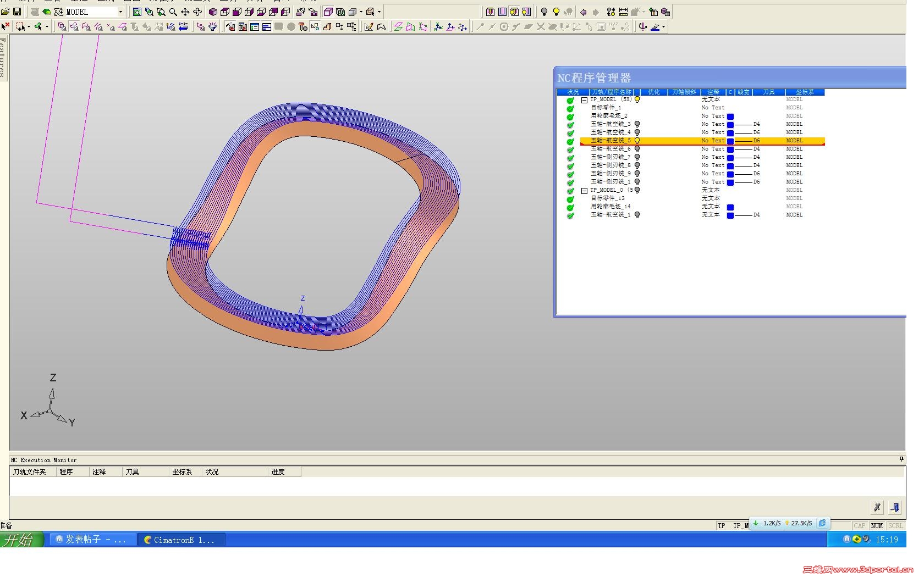The height and width of the screenshot is (577, 924).
Task: Select the 五轴-侧刃铣_9 procedure row
Action: [702, 174]
